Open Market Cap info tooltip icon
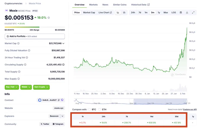201x128 pixels. [x=18, y=43]
